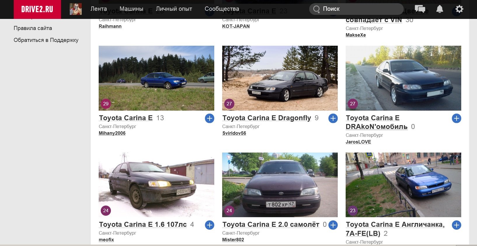Open user profile Mister802
This screenshot has height=246, width=477.
click(233, 240)
